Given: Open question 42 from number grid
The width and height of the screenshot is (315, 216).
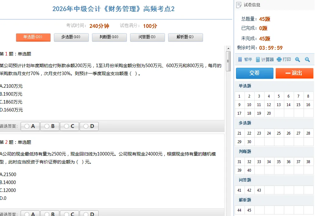Looking at the screenshot, I should 249,190.
